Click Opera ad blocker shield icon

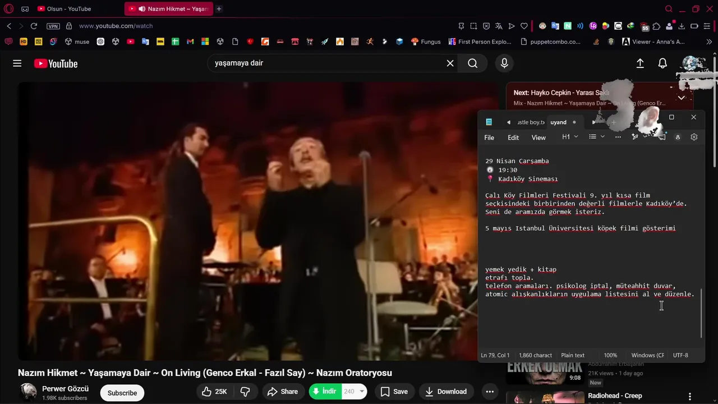486,26
